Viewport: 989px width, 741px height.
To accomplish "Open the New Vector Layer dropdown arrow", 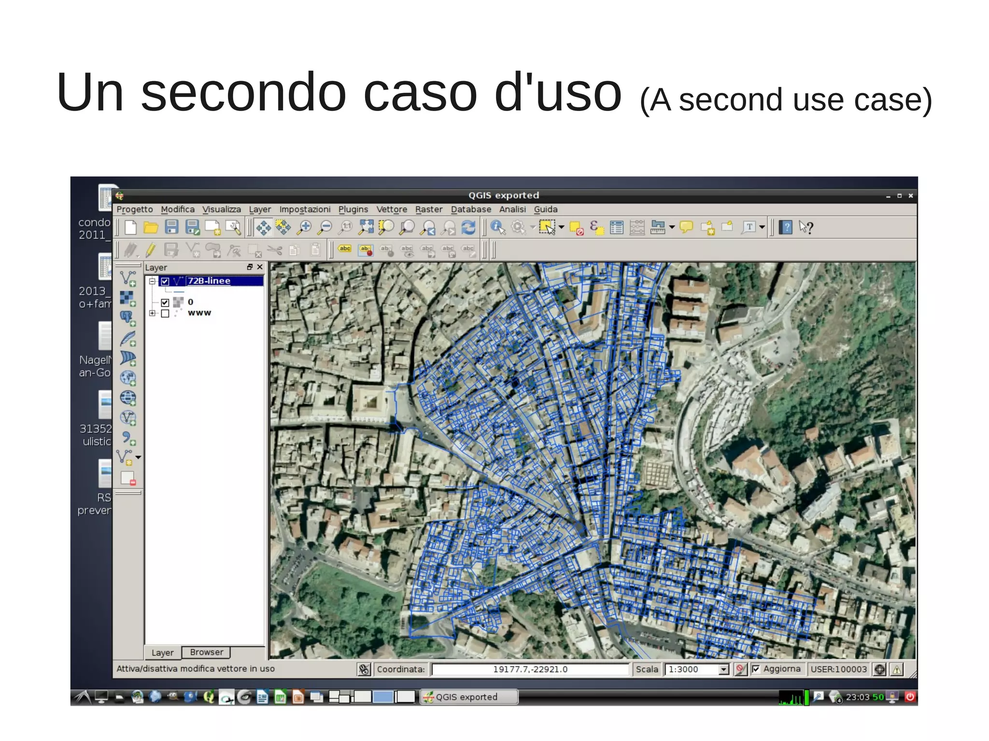I will [x=139, y=457].
